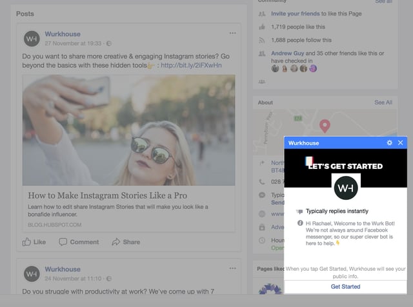Click the audience globe icon on 24 November post

click(x=109, y=279)
